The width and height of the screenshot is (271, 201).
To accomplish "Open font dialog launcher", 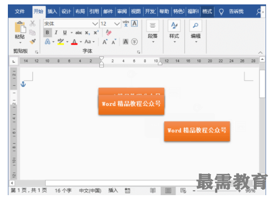I will [139, 52].
